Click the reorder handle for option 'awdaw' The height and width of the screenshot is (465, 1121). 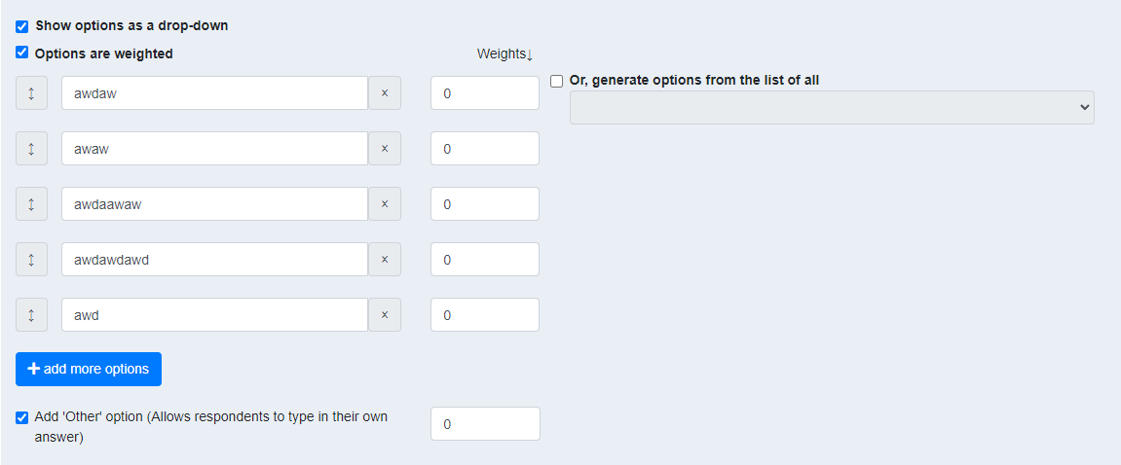coord(31,93)
